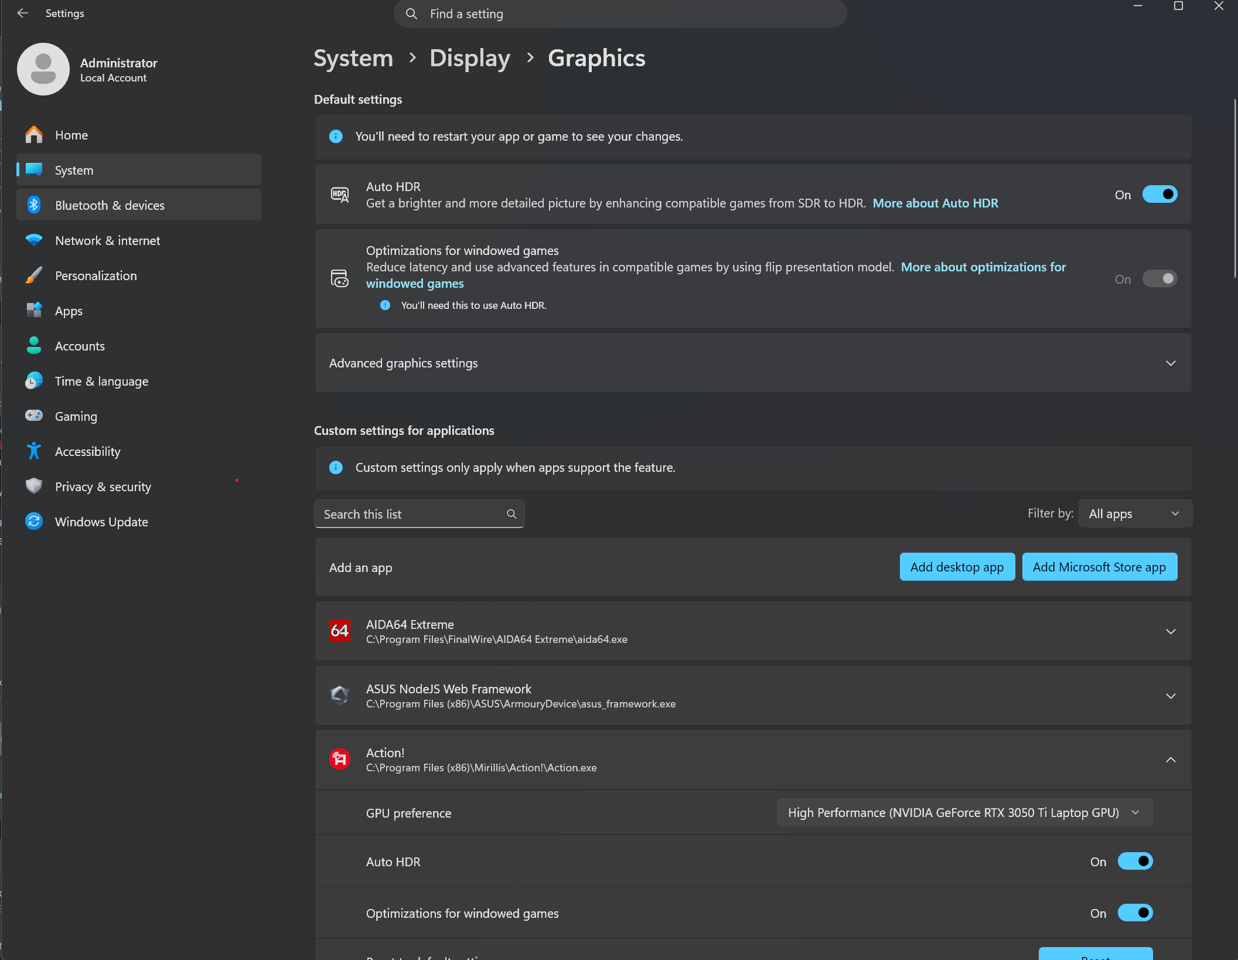
Task: Open Windows Update page
Action: point(139,522)
